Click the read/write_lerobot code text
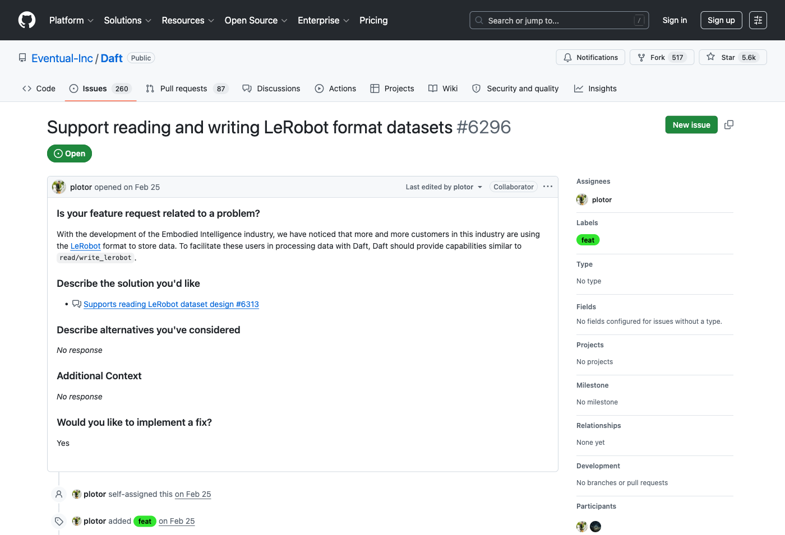785x535 pixels. (x=95, y=258)
